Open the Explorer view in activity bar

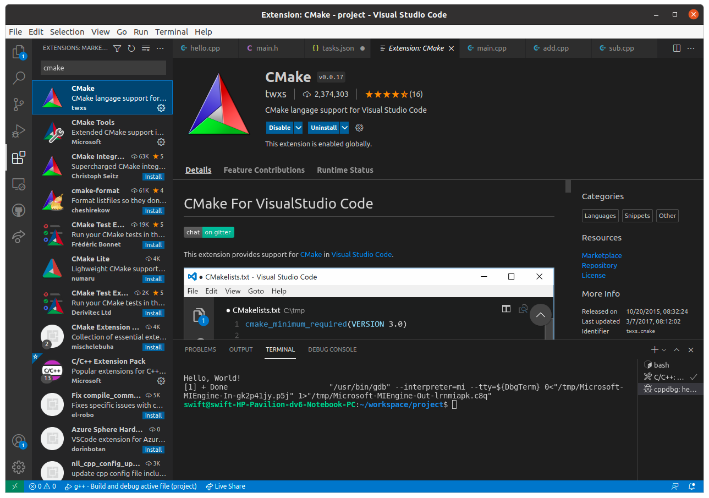19,52
